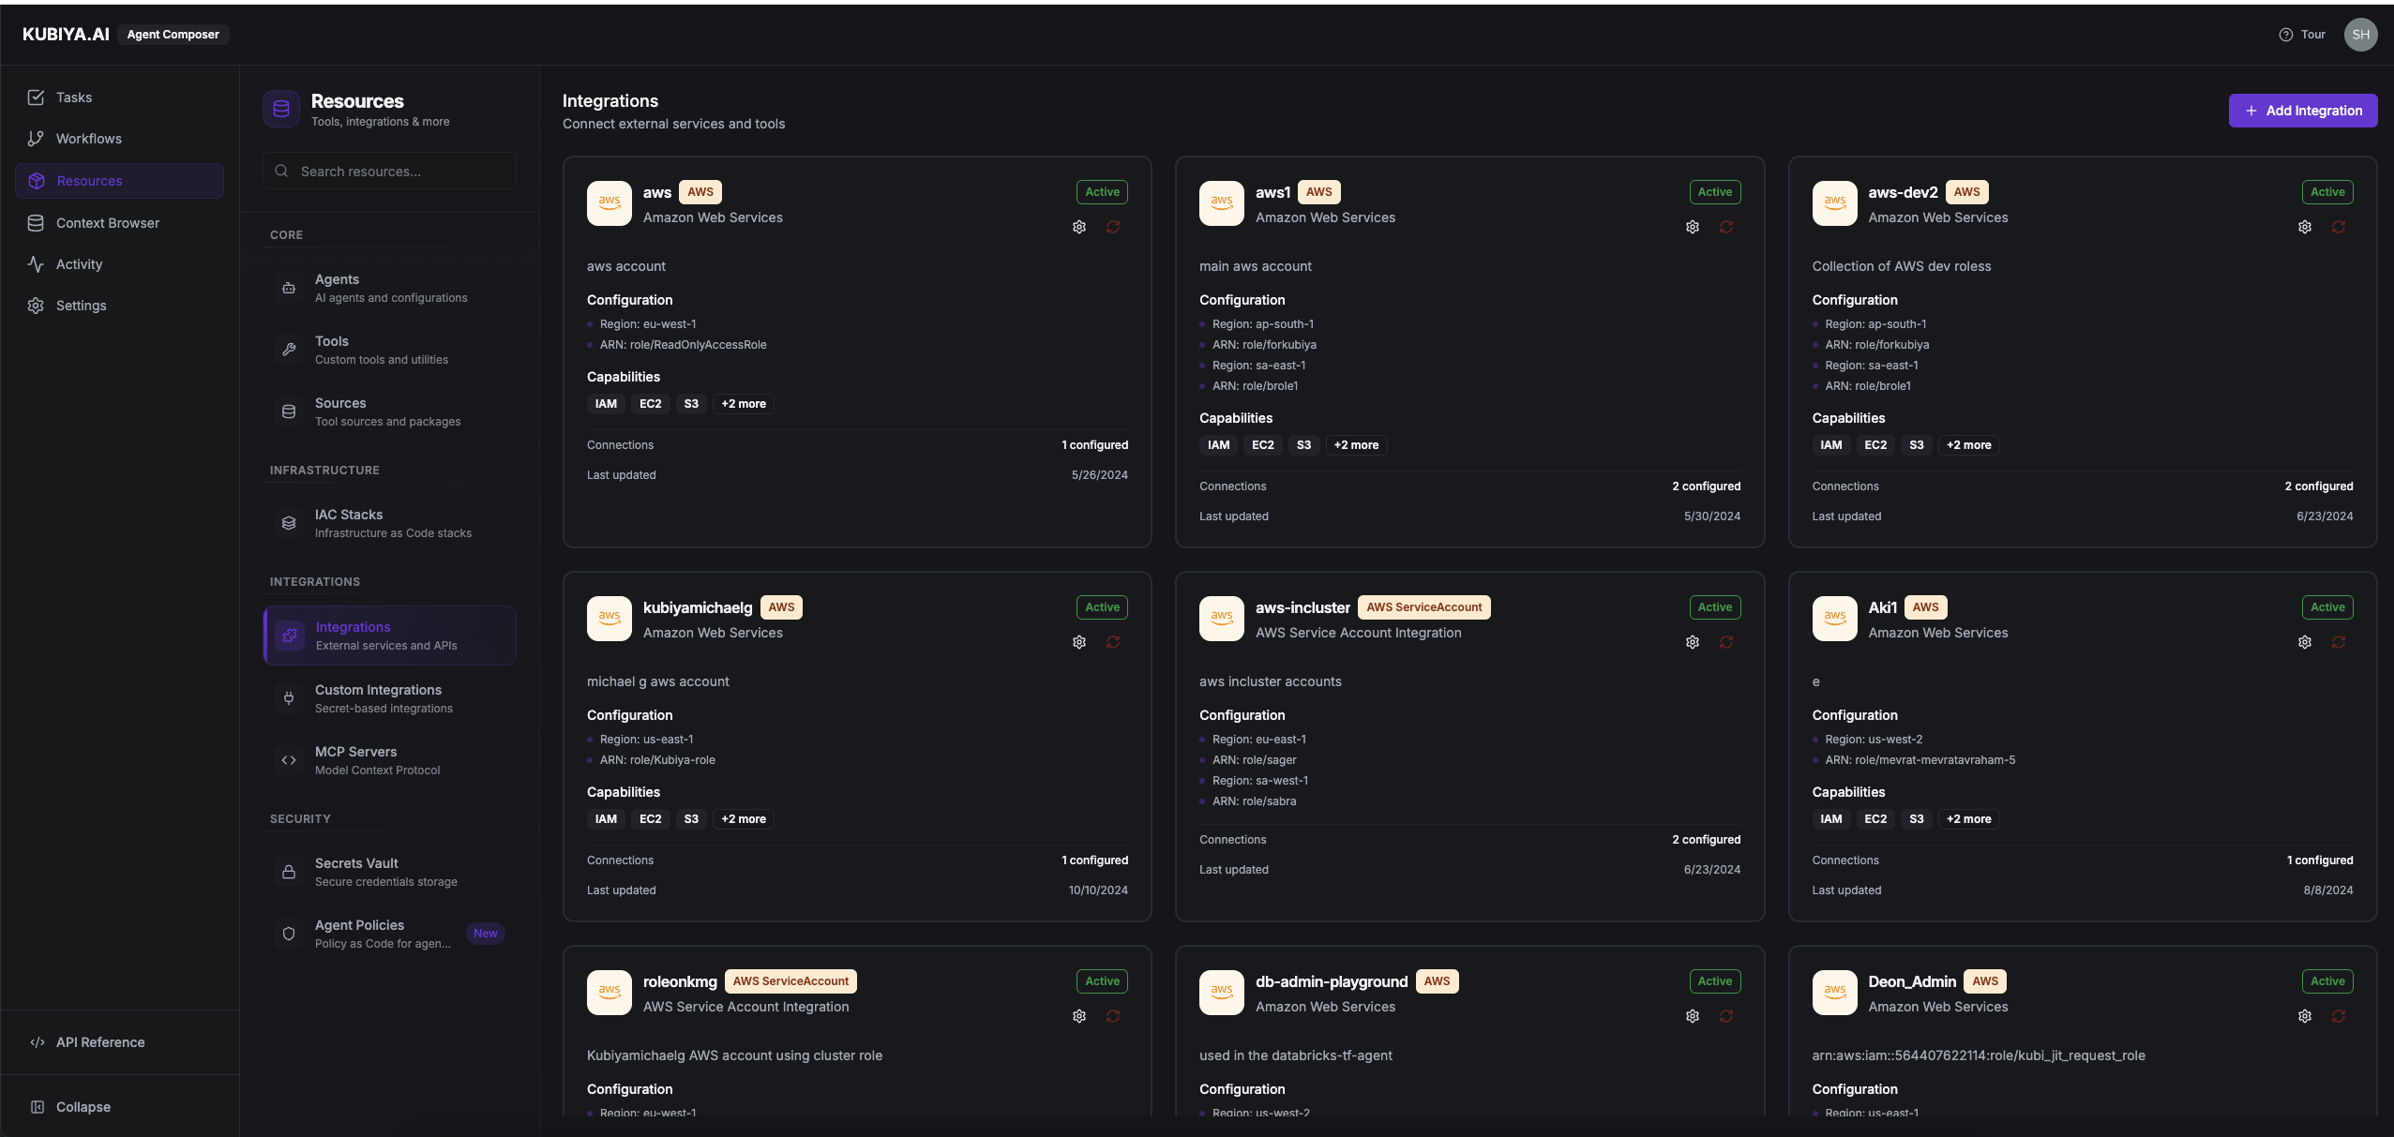Click the aws logo on Aki1 card
Image resolution: width=2394 pixels, height=1137 pixels.
click(1834, 618)
